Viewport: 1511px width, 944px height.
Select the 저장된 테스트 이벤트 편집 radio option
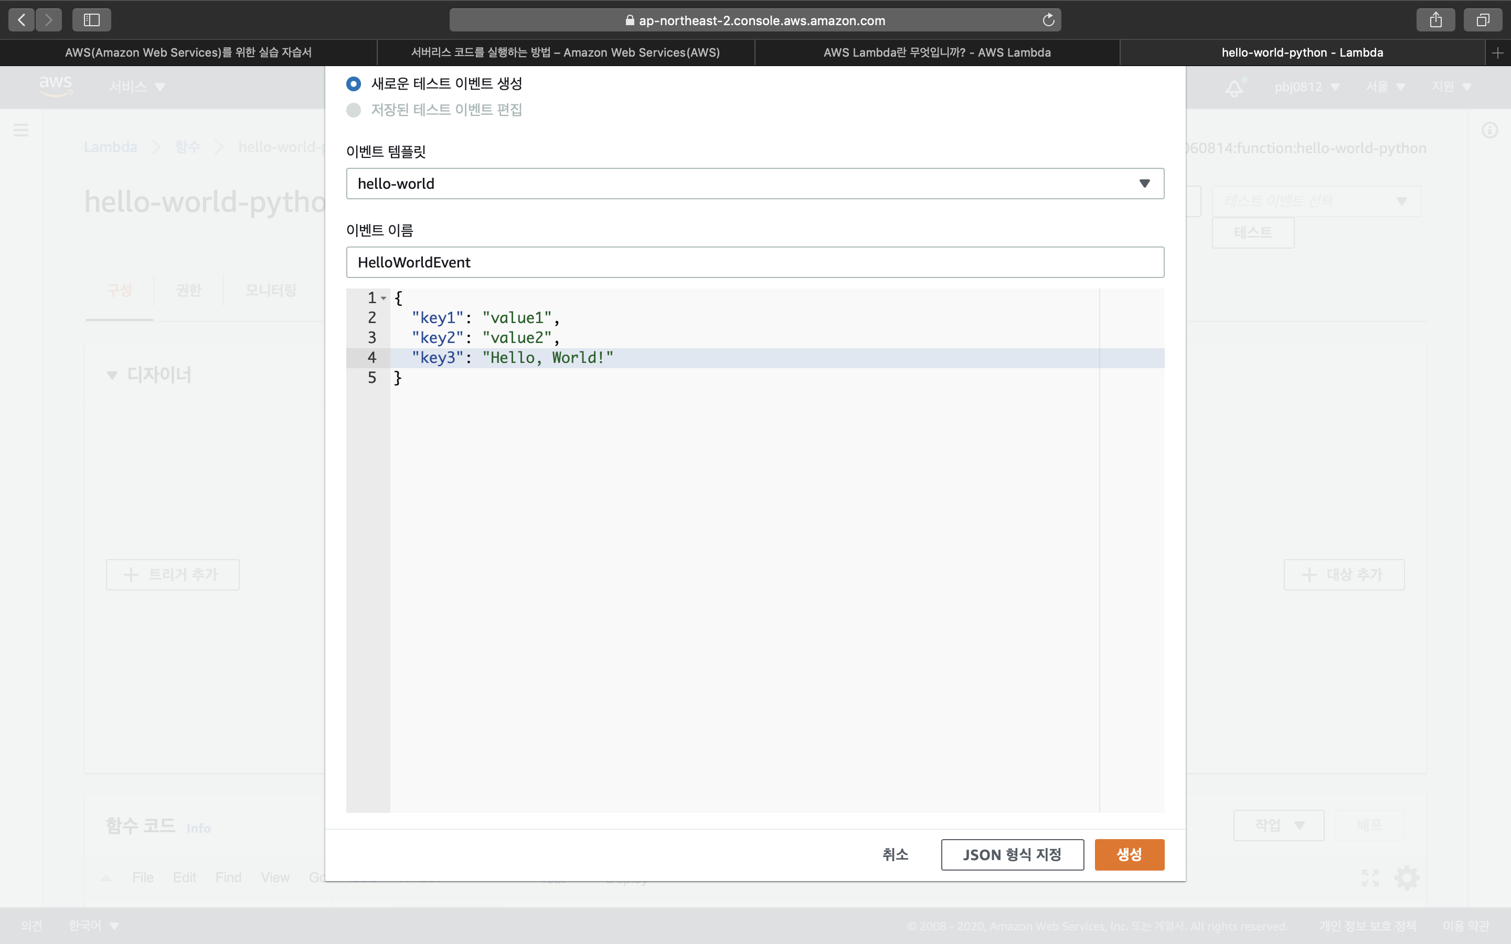click(x=354, y=110)
